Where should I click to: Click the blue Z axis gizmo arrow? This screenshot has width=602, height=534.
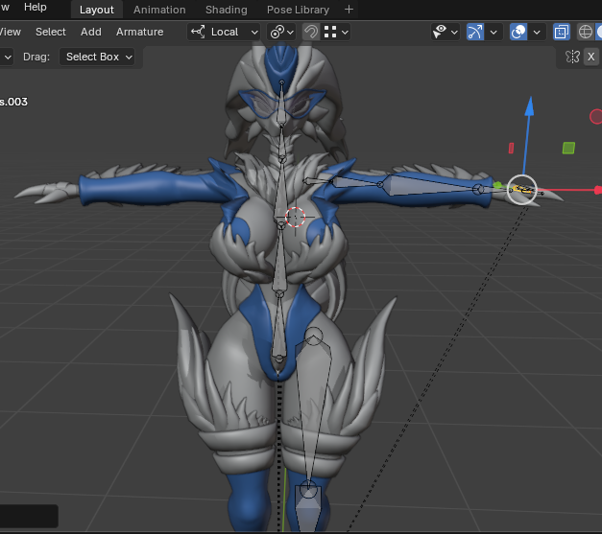530,105
